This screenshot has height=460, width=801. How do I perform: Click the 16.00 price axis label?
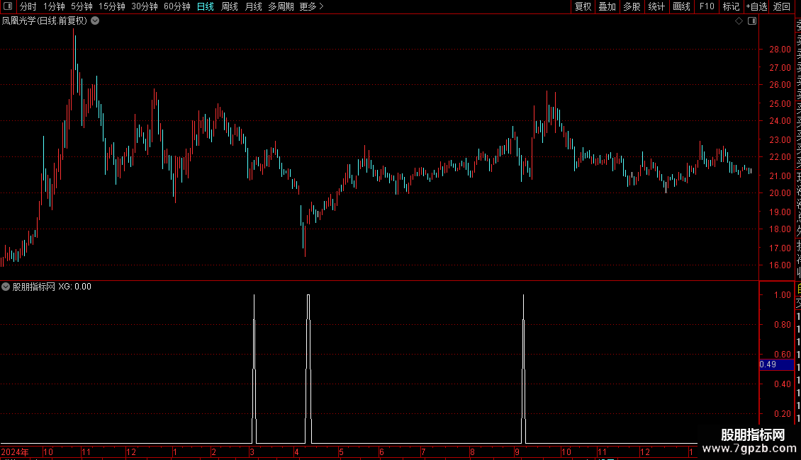(780, 265)
